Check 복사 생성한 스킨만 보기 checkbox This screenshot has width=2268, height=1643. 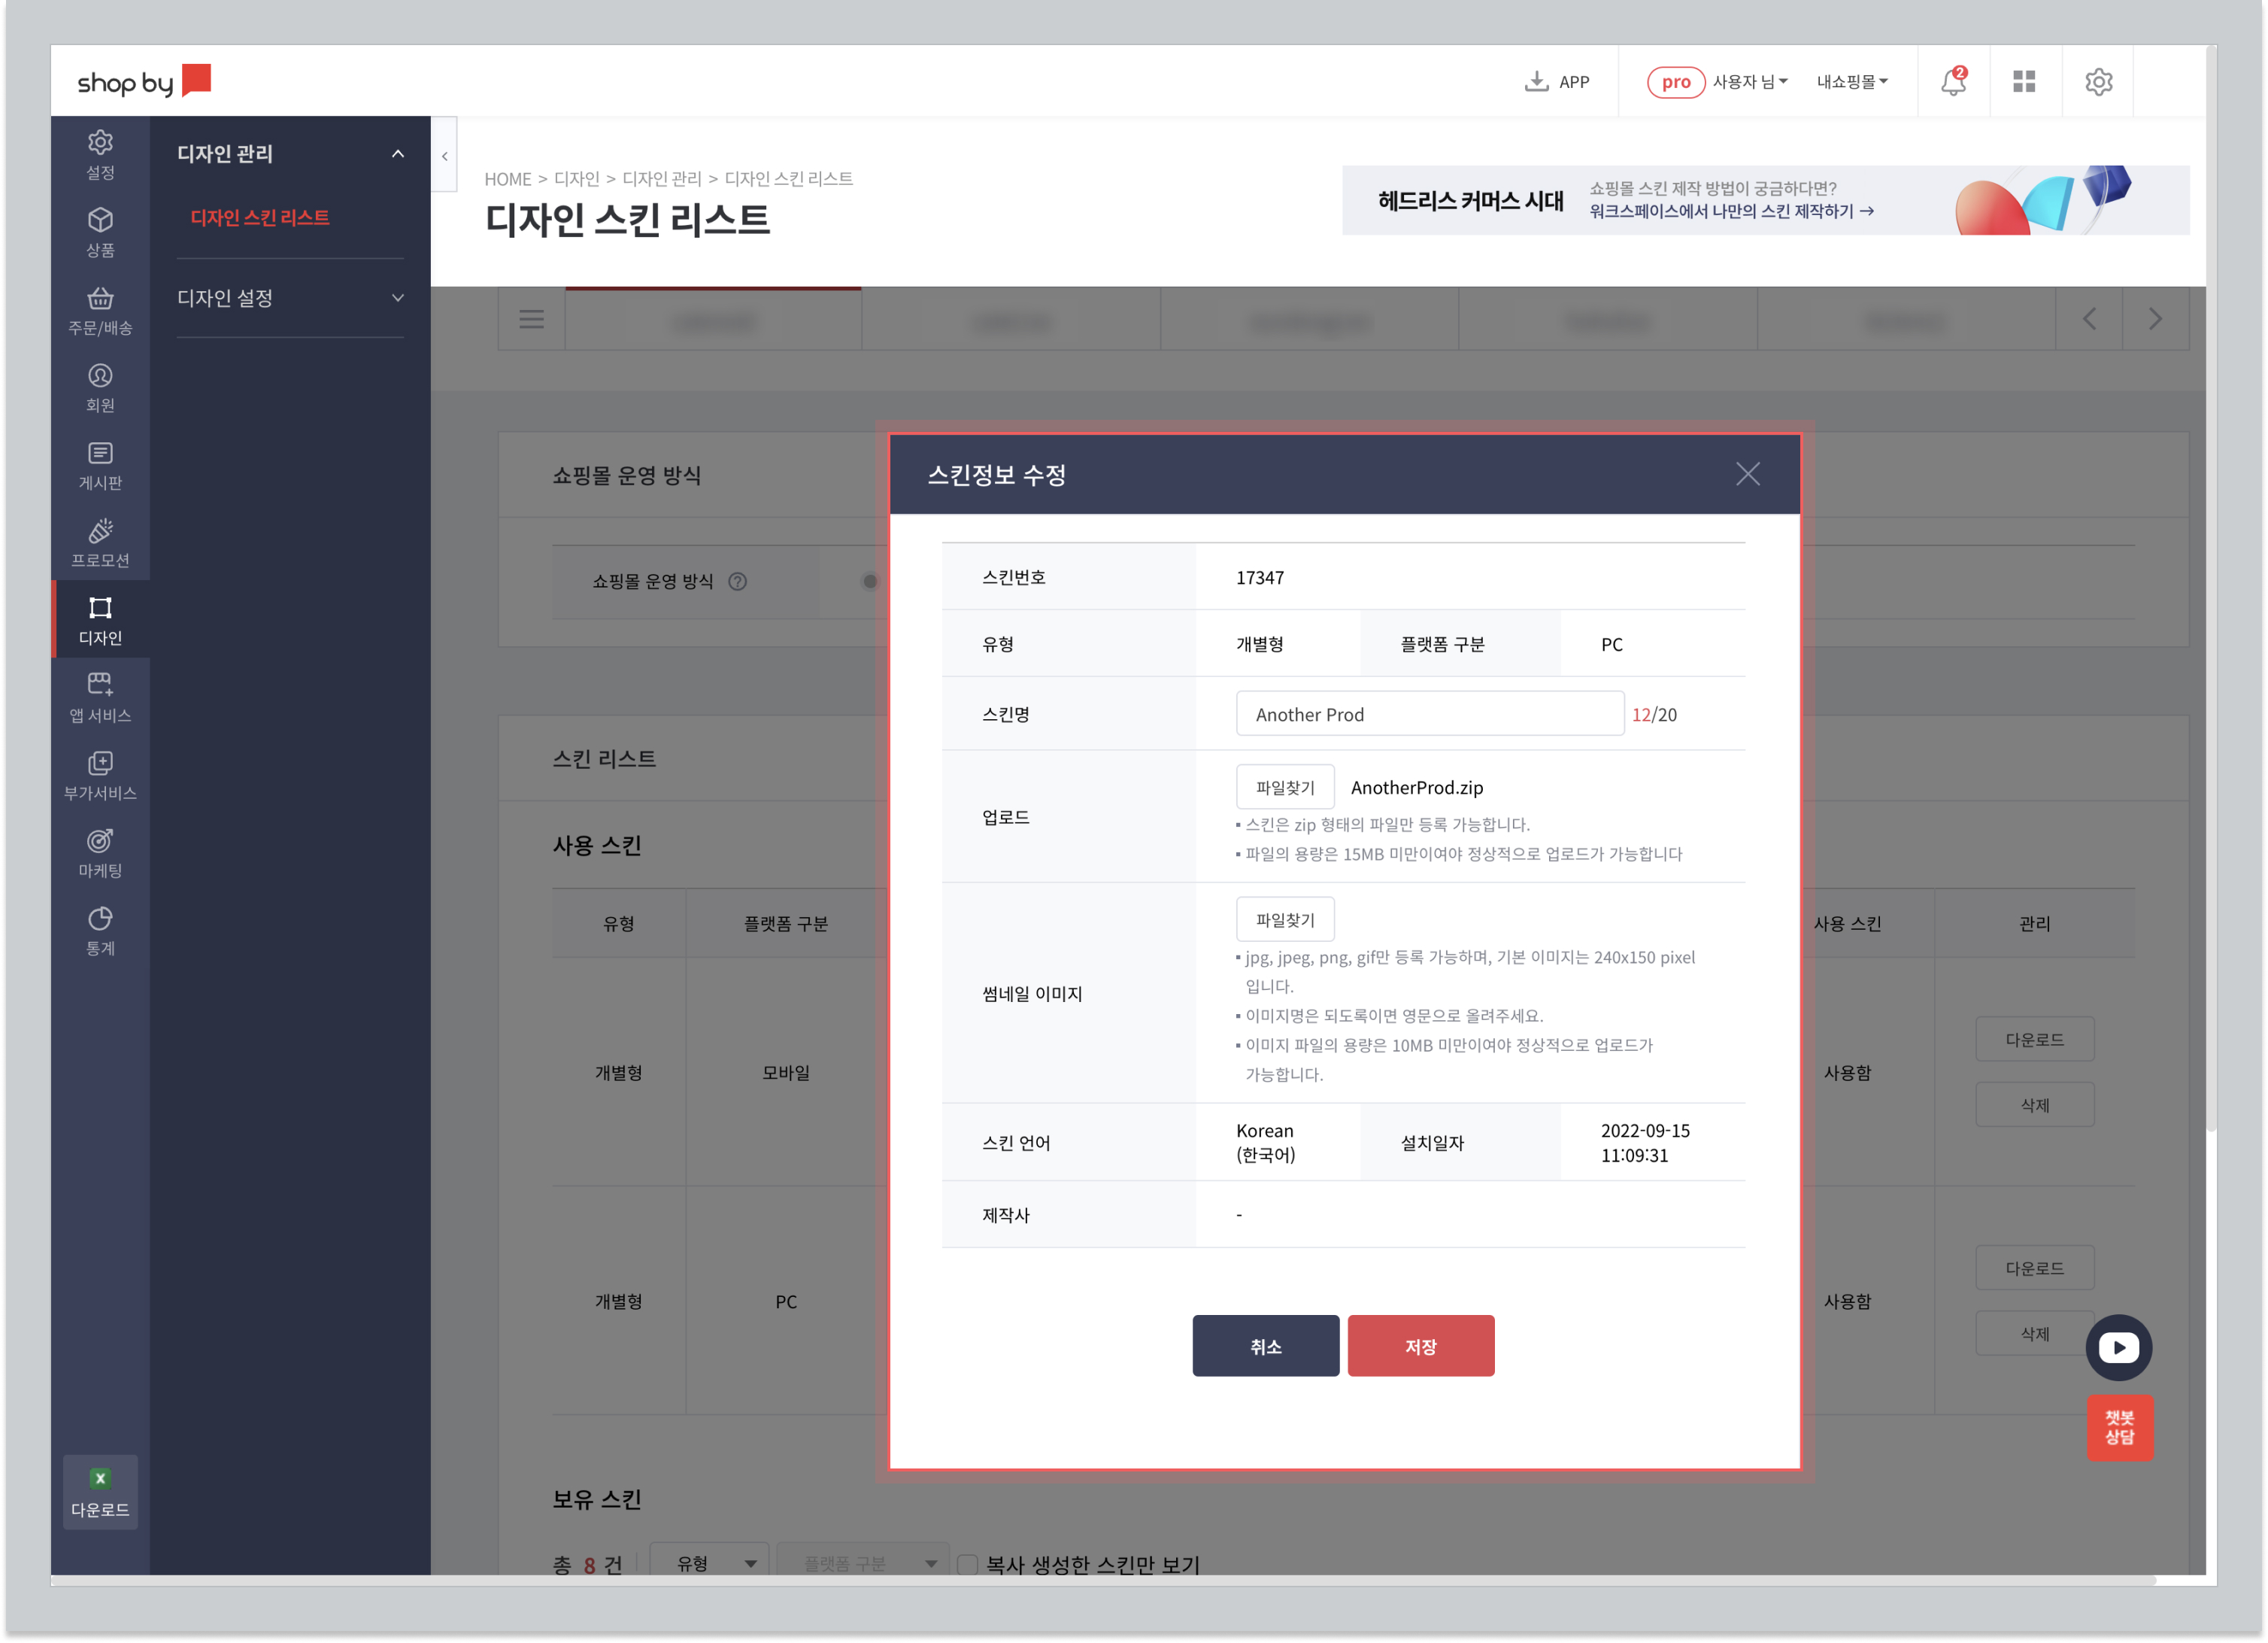pyautogui.click(x=967, y=1563)
